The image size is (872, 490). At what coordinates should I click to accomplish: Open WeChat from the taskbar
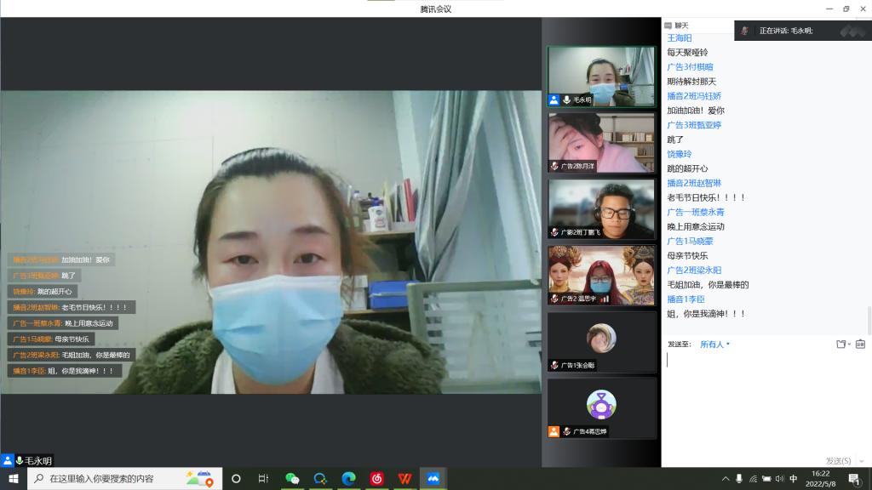click(292, 478)
